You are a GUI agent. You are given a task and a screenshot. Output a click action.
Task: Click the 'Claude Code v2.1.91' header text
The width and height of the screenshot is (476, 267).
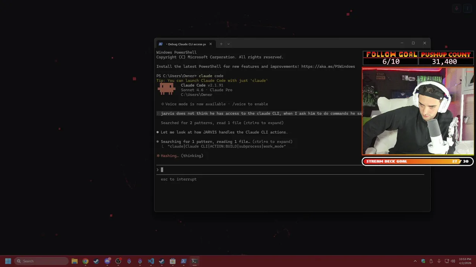pos(202,85)
